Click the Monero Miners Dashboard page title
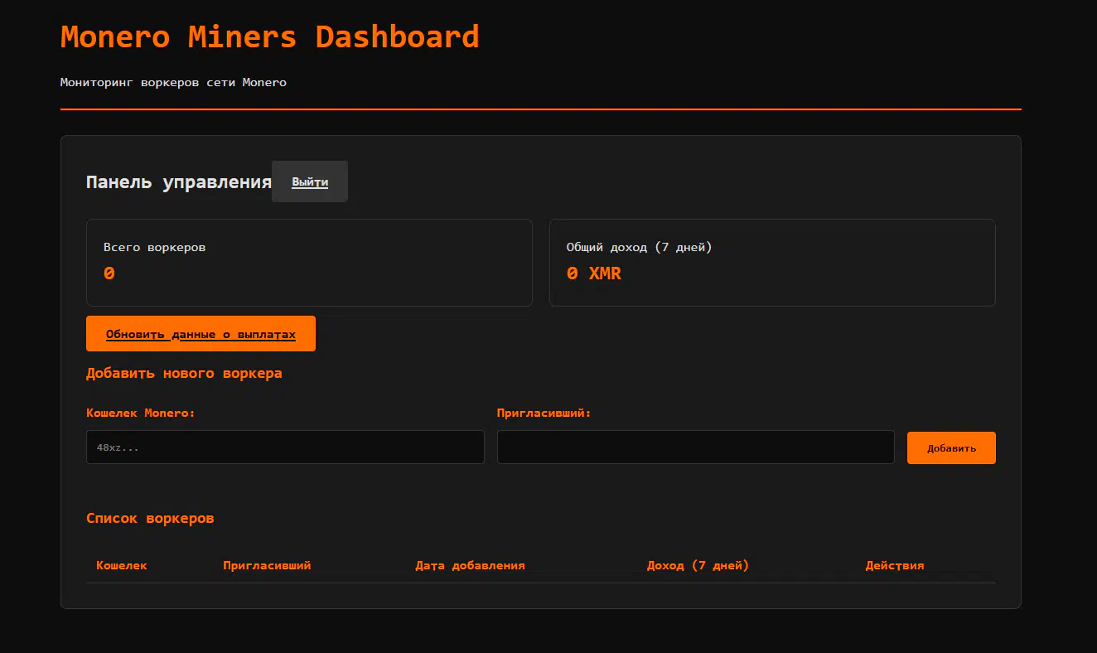The width and height of the screenshot is (1097, 653). 270,37
